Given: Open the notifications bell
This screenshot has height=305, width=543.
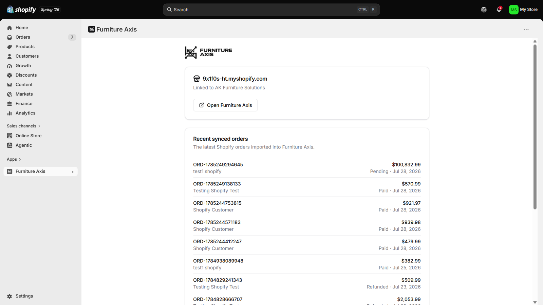Looking at the screenshot, I should tap(499, 9).
